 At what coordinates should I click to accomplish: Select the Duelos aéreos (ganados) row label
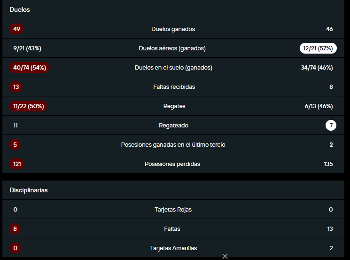click(x=172, y=48)
